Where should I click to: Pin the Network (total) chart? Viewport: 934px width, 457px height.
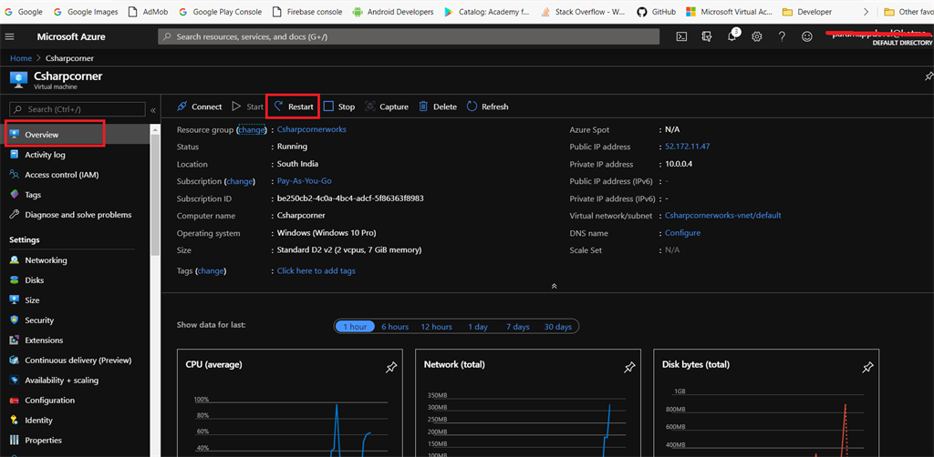pyautogui.click(x=629, y=368)
